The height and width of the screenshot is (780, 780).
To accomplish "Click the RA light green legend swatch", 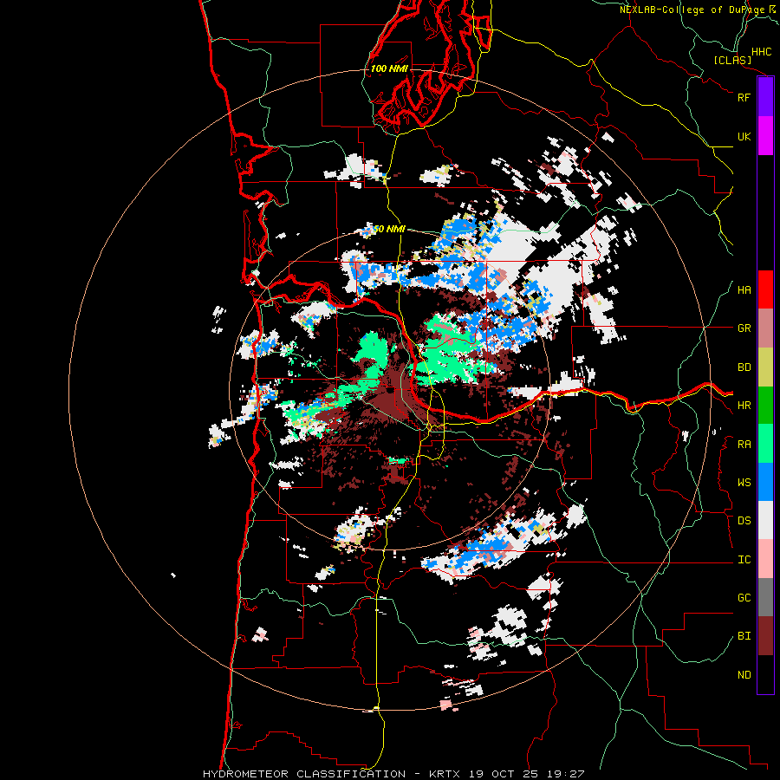I will pyautogui.click(x=765, y=444).
